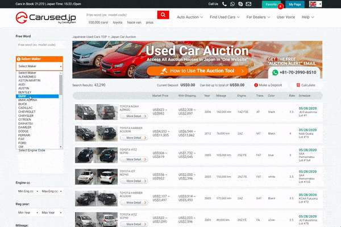Click the 'hiace van' suggestion tag
341x227 pixels.
point(134,22)
